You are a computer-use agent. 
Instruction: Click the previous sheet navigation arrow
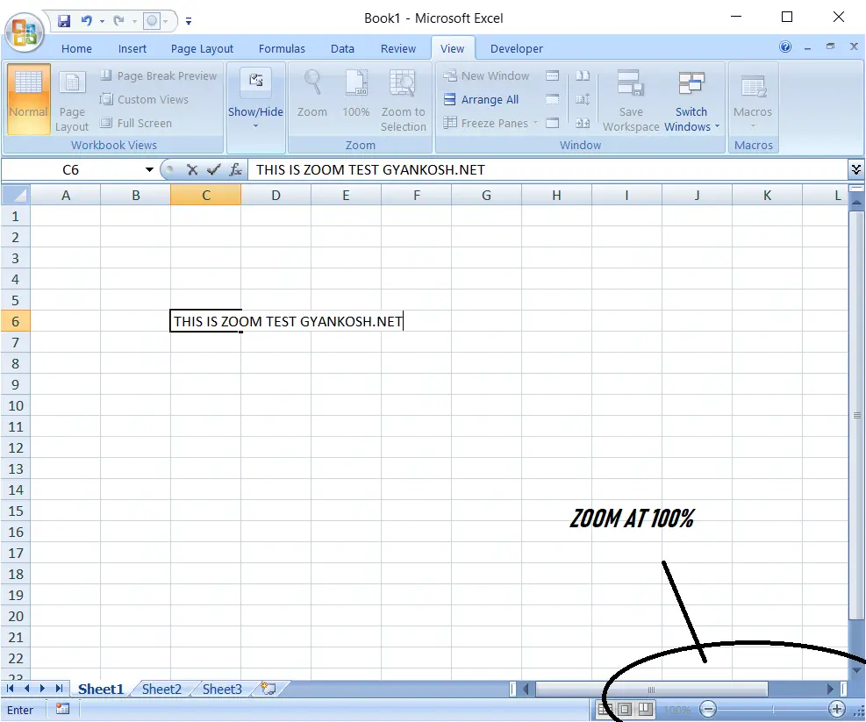click(26, 689)
